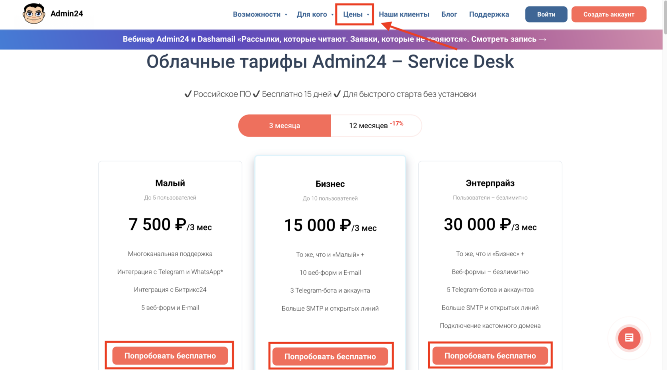Click 'Интеграция с Telegram и WhatsApp*' line
Screen dimensions: 667x370
(170, 272)
